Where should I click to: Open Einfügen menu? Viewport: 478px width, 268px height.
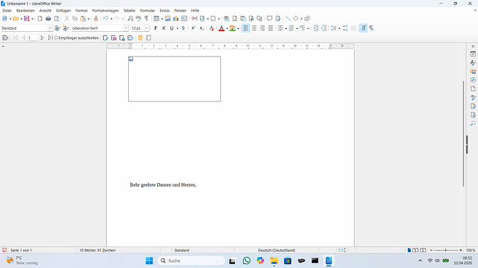pos(64,10)
